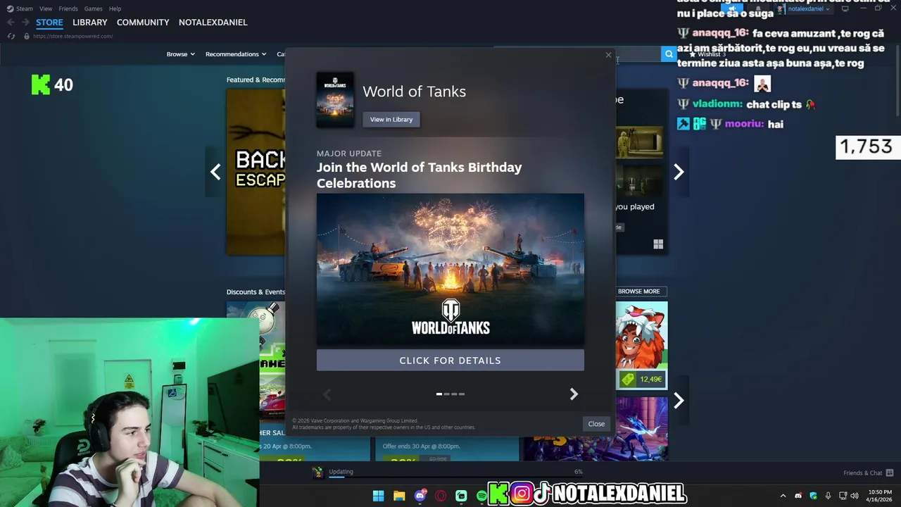Click the popup's Close button

596,424
